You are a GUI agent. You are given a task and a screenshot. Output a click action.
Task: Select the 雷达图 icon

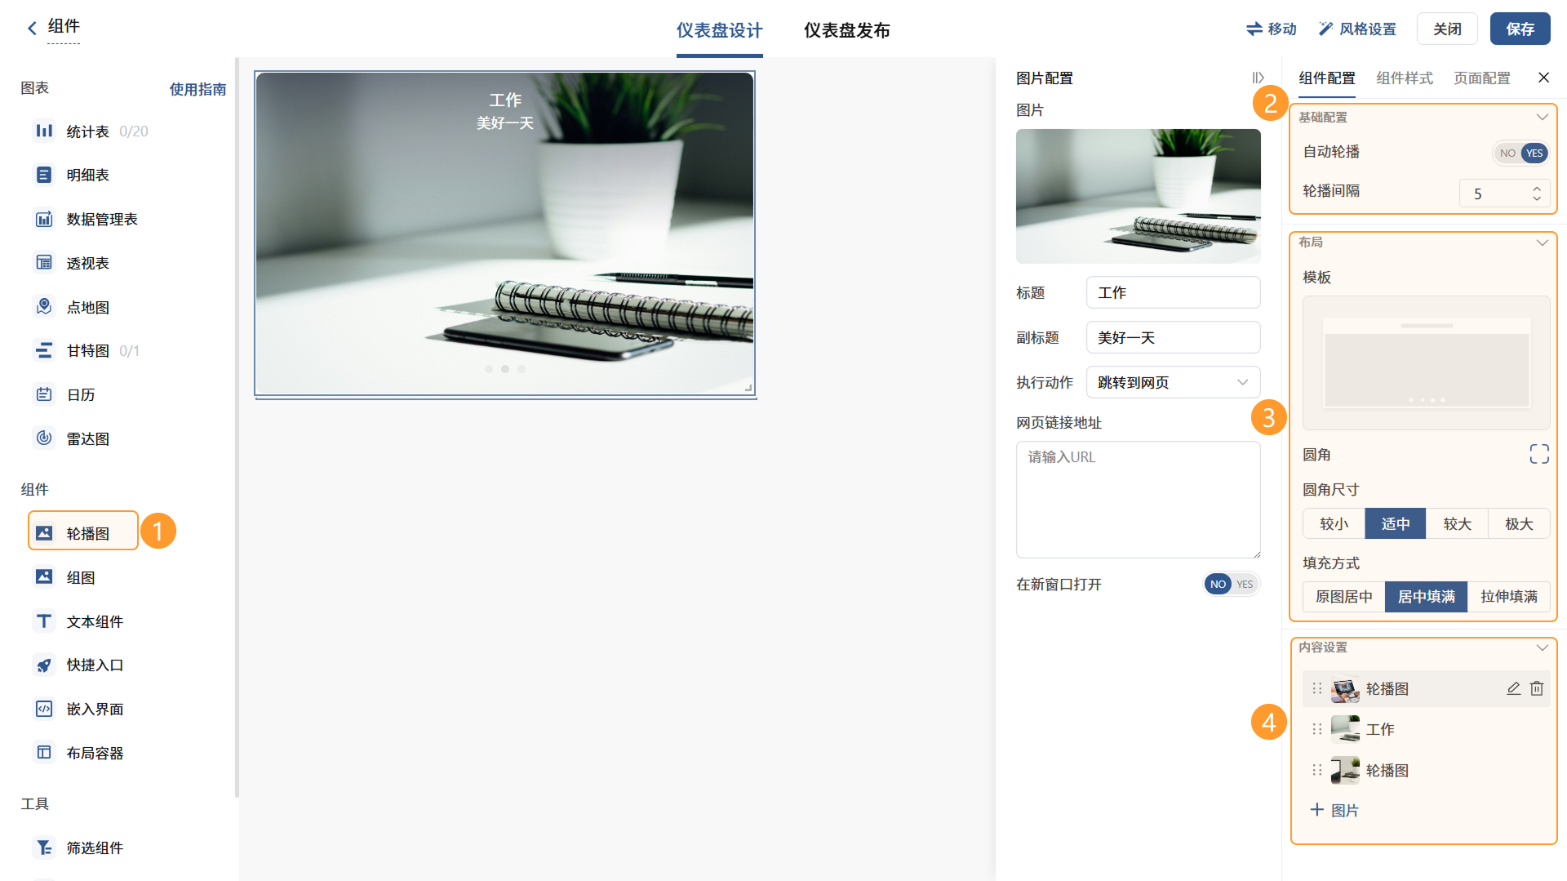click(44, 438)
